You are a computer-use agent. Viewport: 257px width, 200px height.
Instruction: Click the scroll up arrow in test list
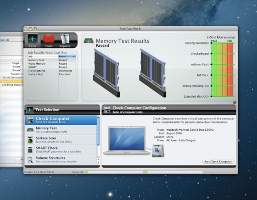click(x=98, y=159)
